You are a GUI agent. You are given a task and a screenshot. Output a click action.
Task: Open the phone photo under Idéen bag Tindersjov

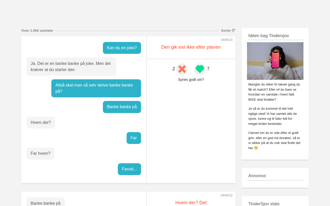(x=275, y=61)
